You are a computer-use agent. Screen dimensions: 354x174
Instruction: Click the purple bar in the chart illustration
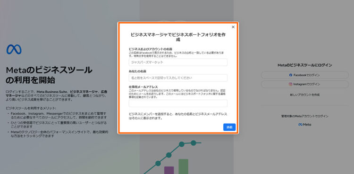169,170
